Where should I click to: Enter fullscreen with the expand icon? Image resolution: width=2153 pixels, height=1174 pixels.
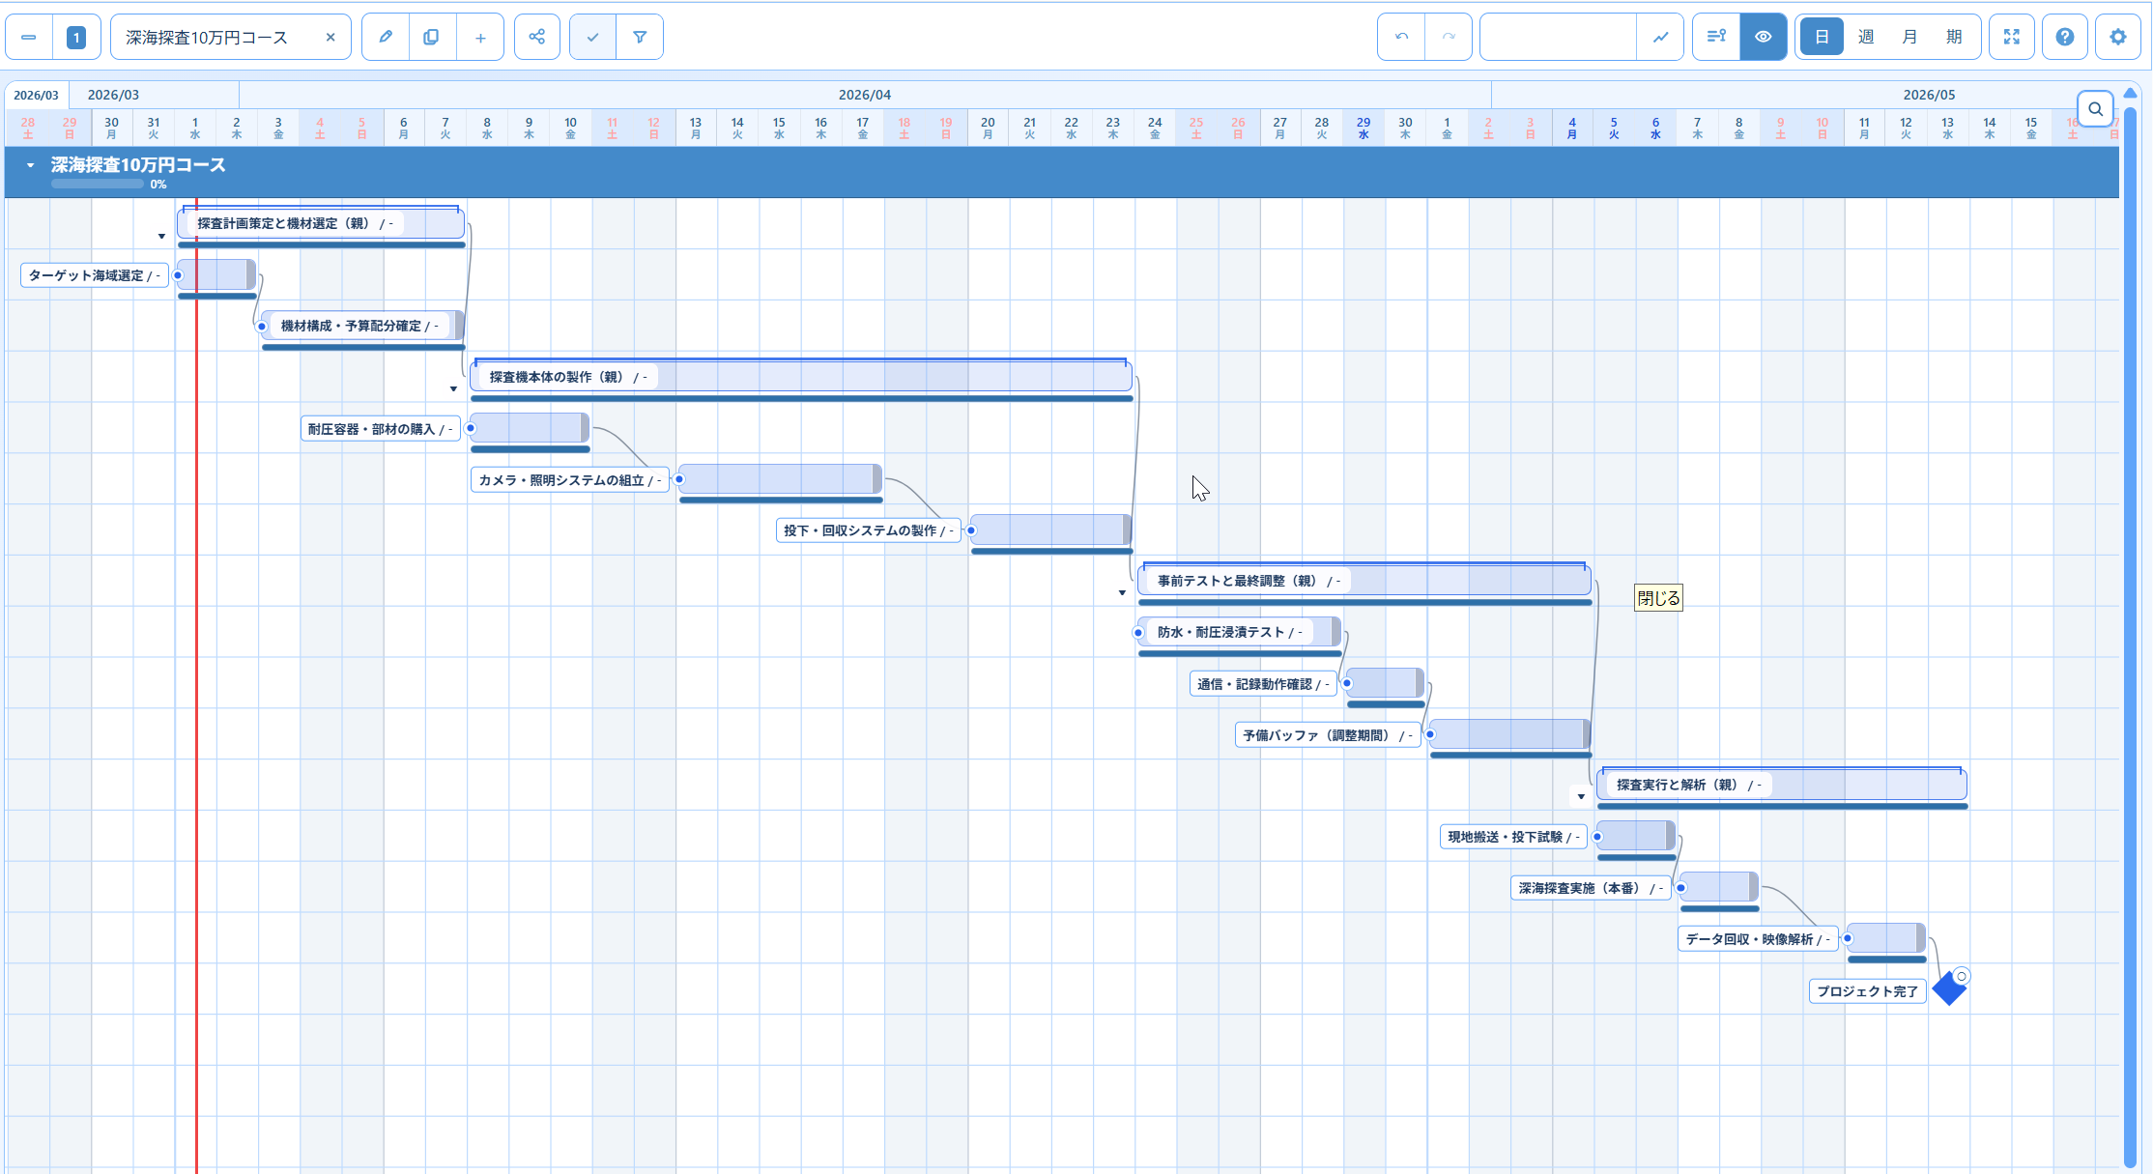[x=2012, y=37]
